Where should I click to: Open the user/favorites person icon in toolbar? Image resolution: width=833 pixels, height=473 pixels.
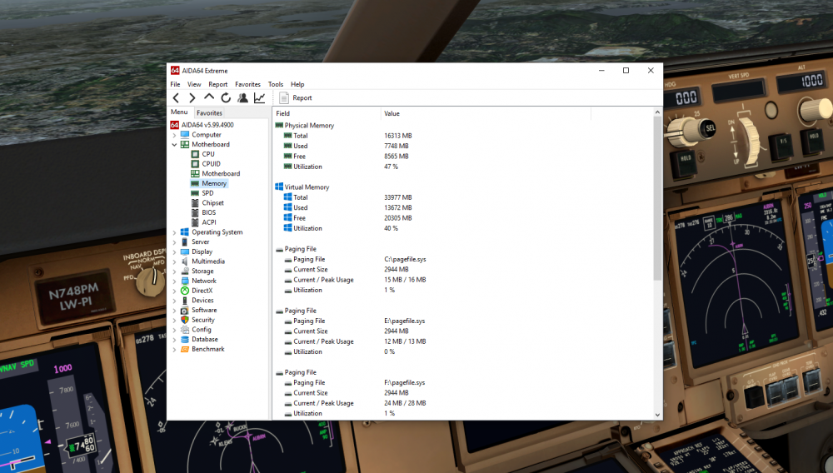pyautogui.click(x=242, y=97)
